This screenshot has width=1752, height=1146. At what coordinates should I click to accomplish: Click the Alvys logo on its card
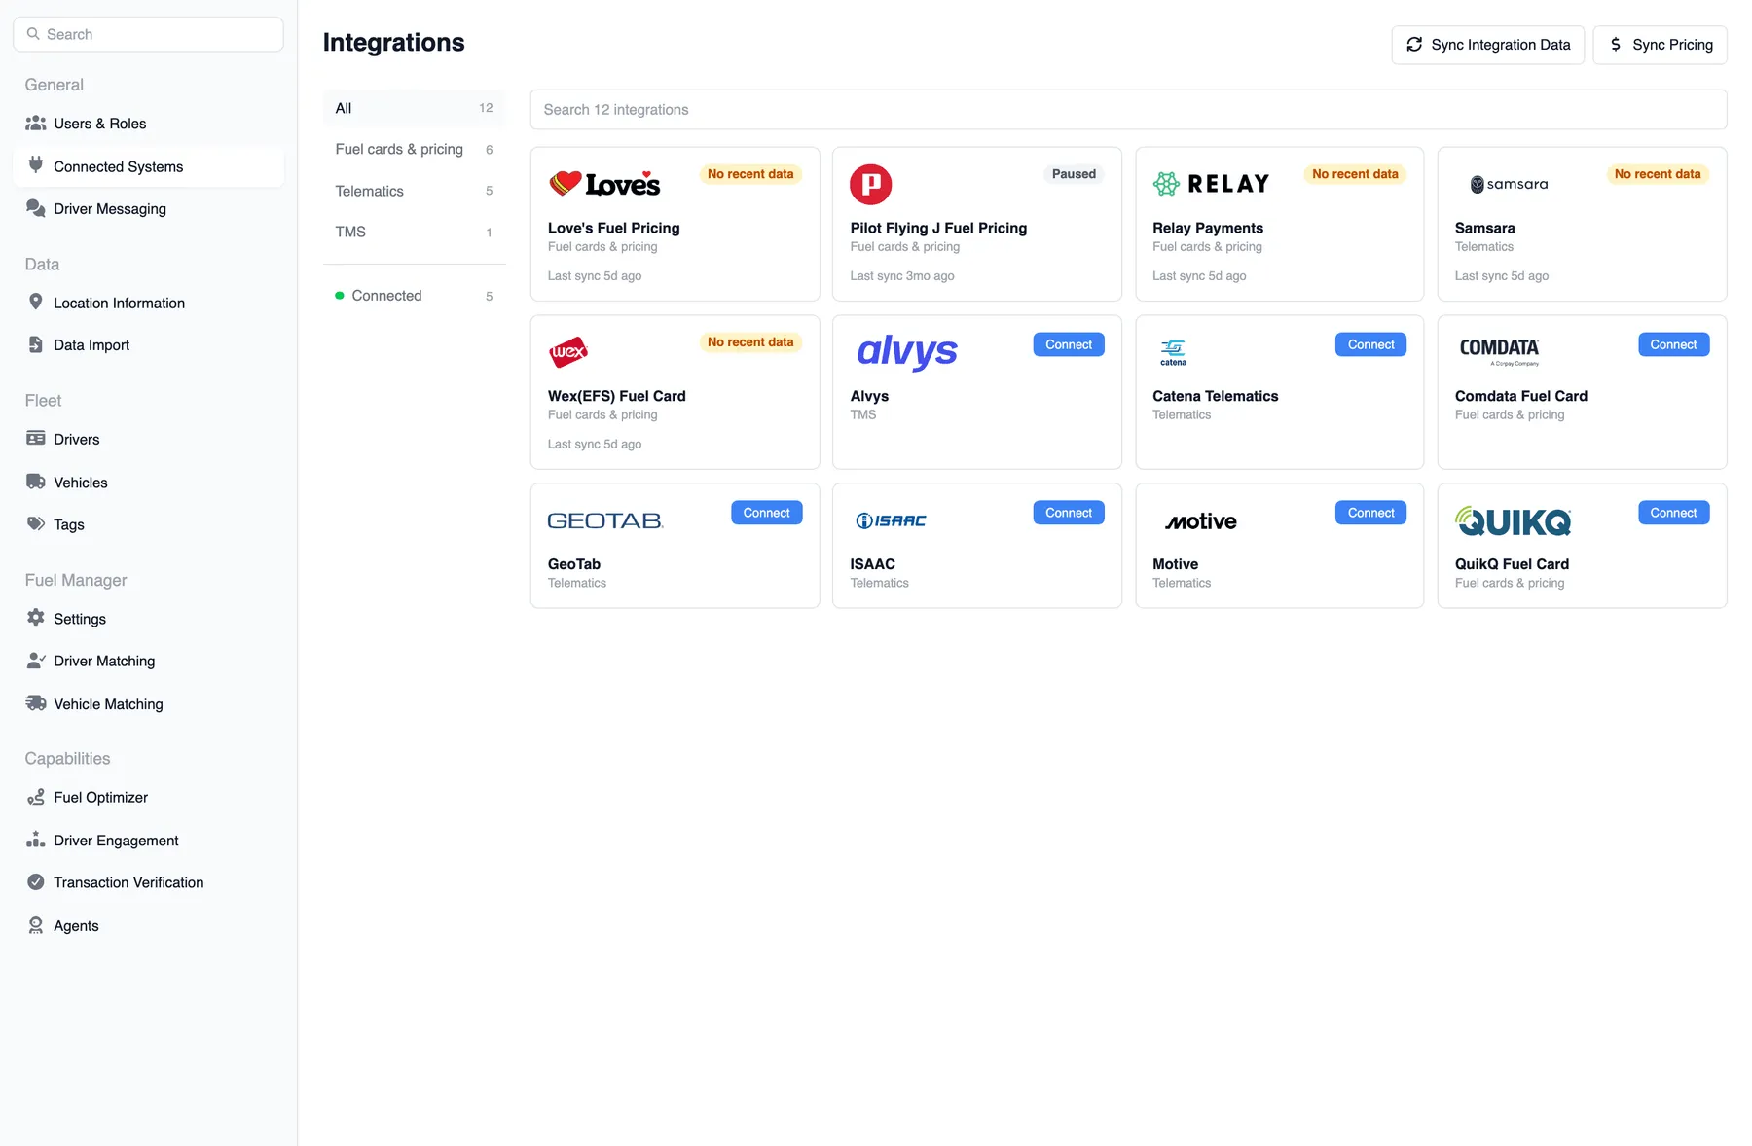pos(907,352)
